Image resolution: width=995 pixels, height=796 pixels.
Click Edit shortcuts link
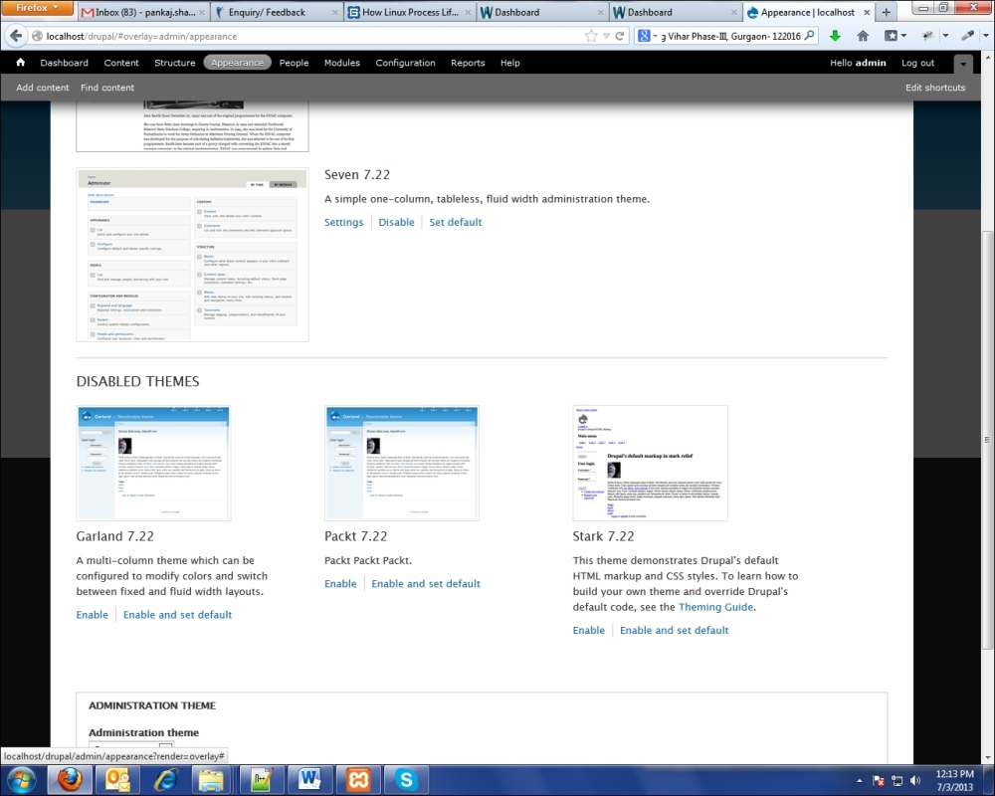tap(935, 88)
